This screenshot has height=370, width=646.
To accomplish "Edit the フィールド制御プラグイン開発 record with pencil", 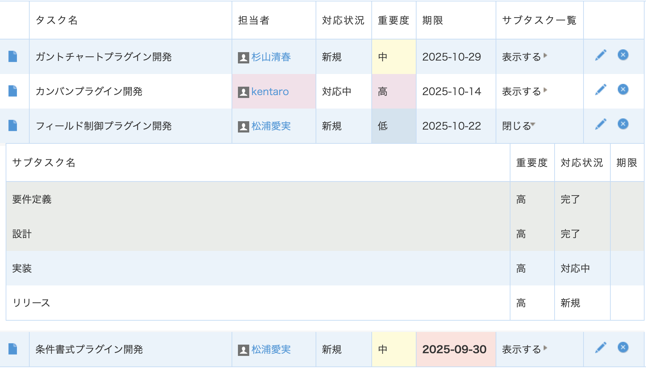I will pyautogui.click(x=600, y=124).
